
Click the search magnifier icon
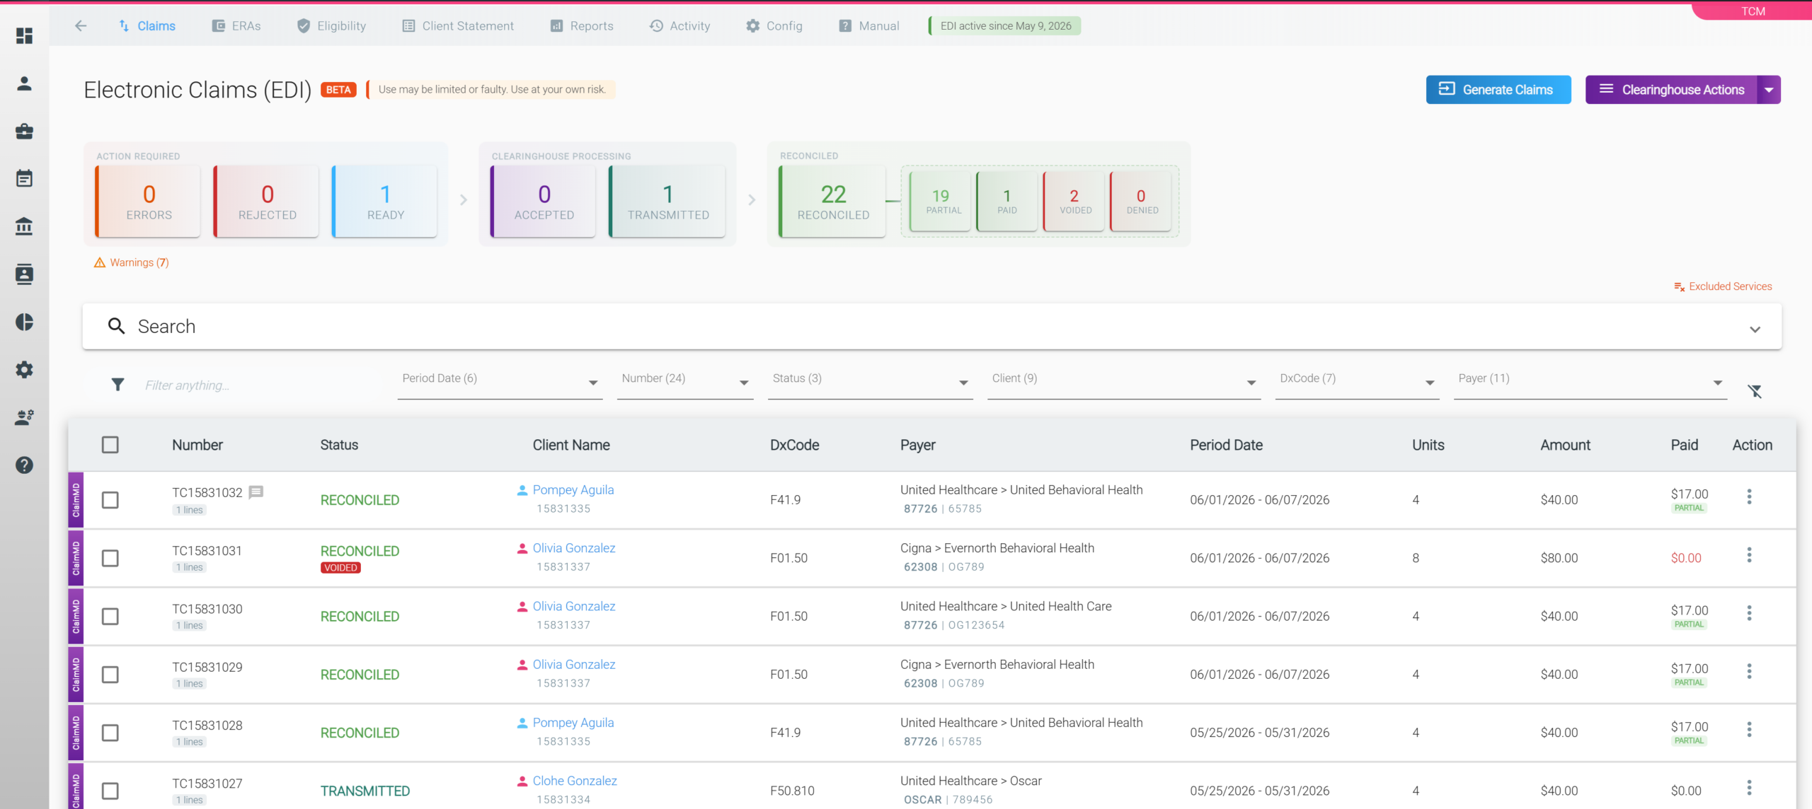click(116, 326)
